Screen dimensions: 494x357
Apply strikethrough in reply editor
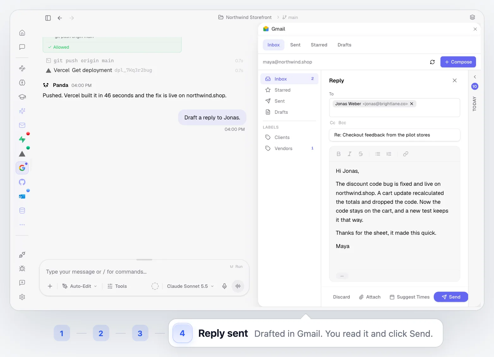pyautogui.click(x=361, y=154)
